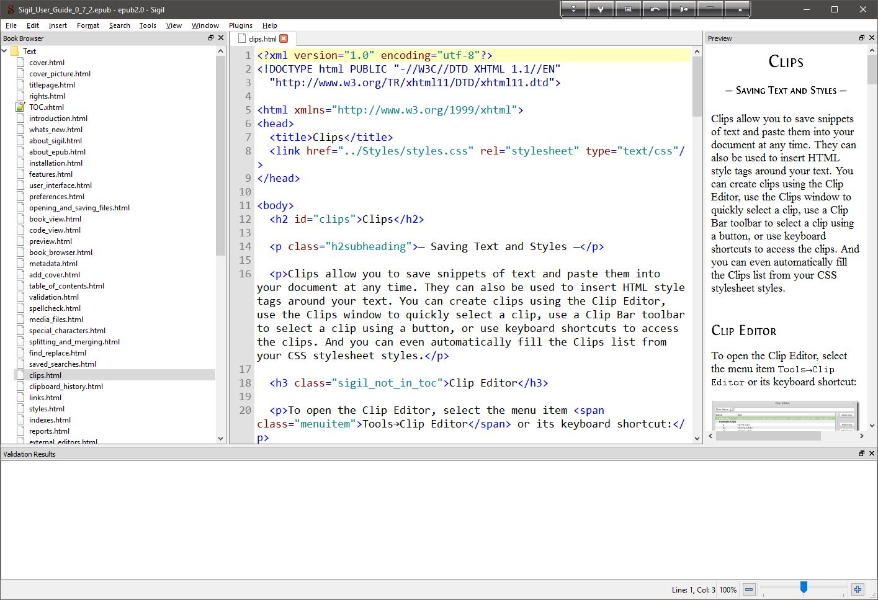
Task: Close the Validation Results panel
Action: coord(871,454)
